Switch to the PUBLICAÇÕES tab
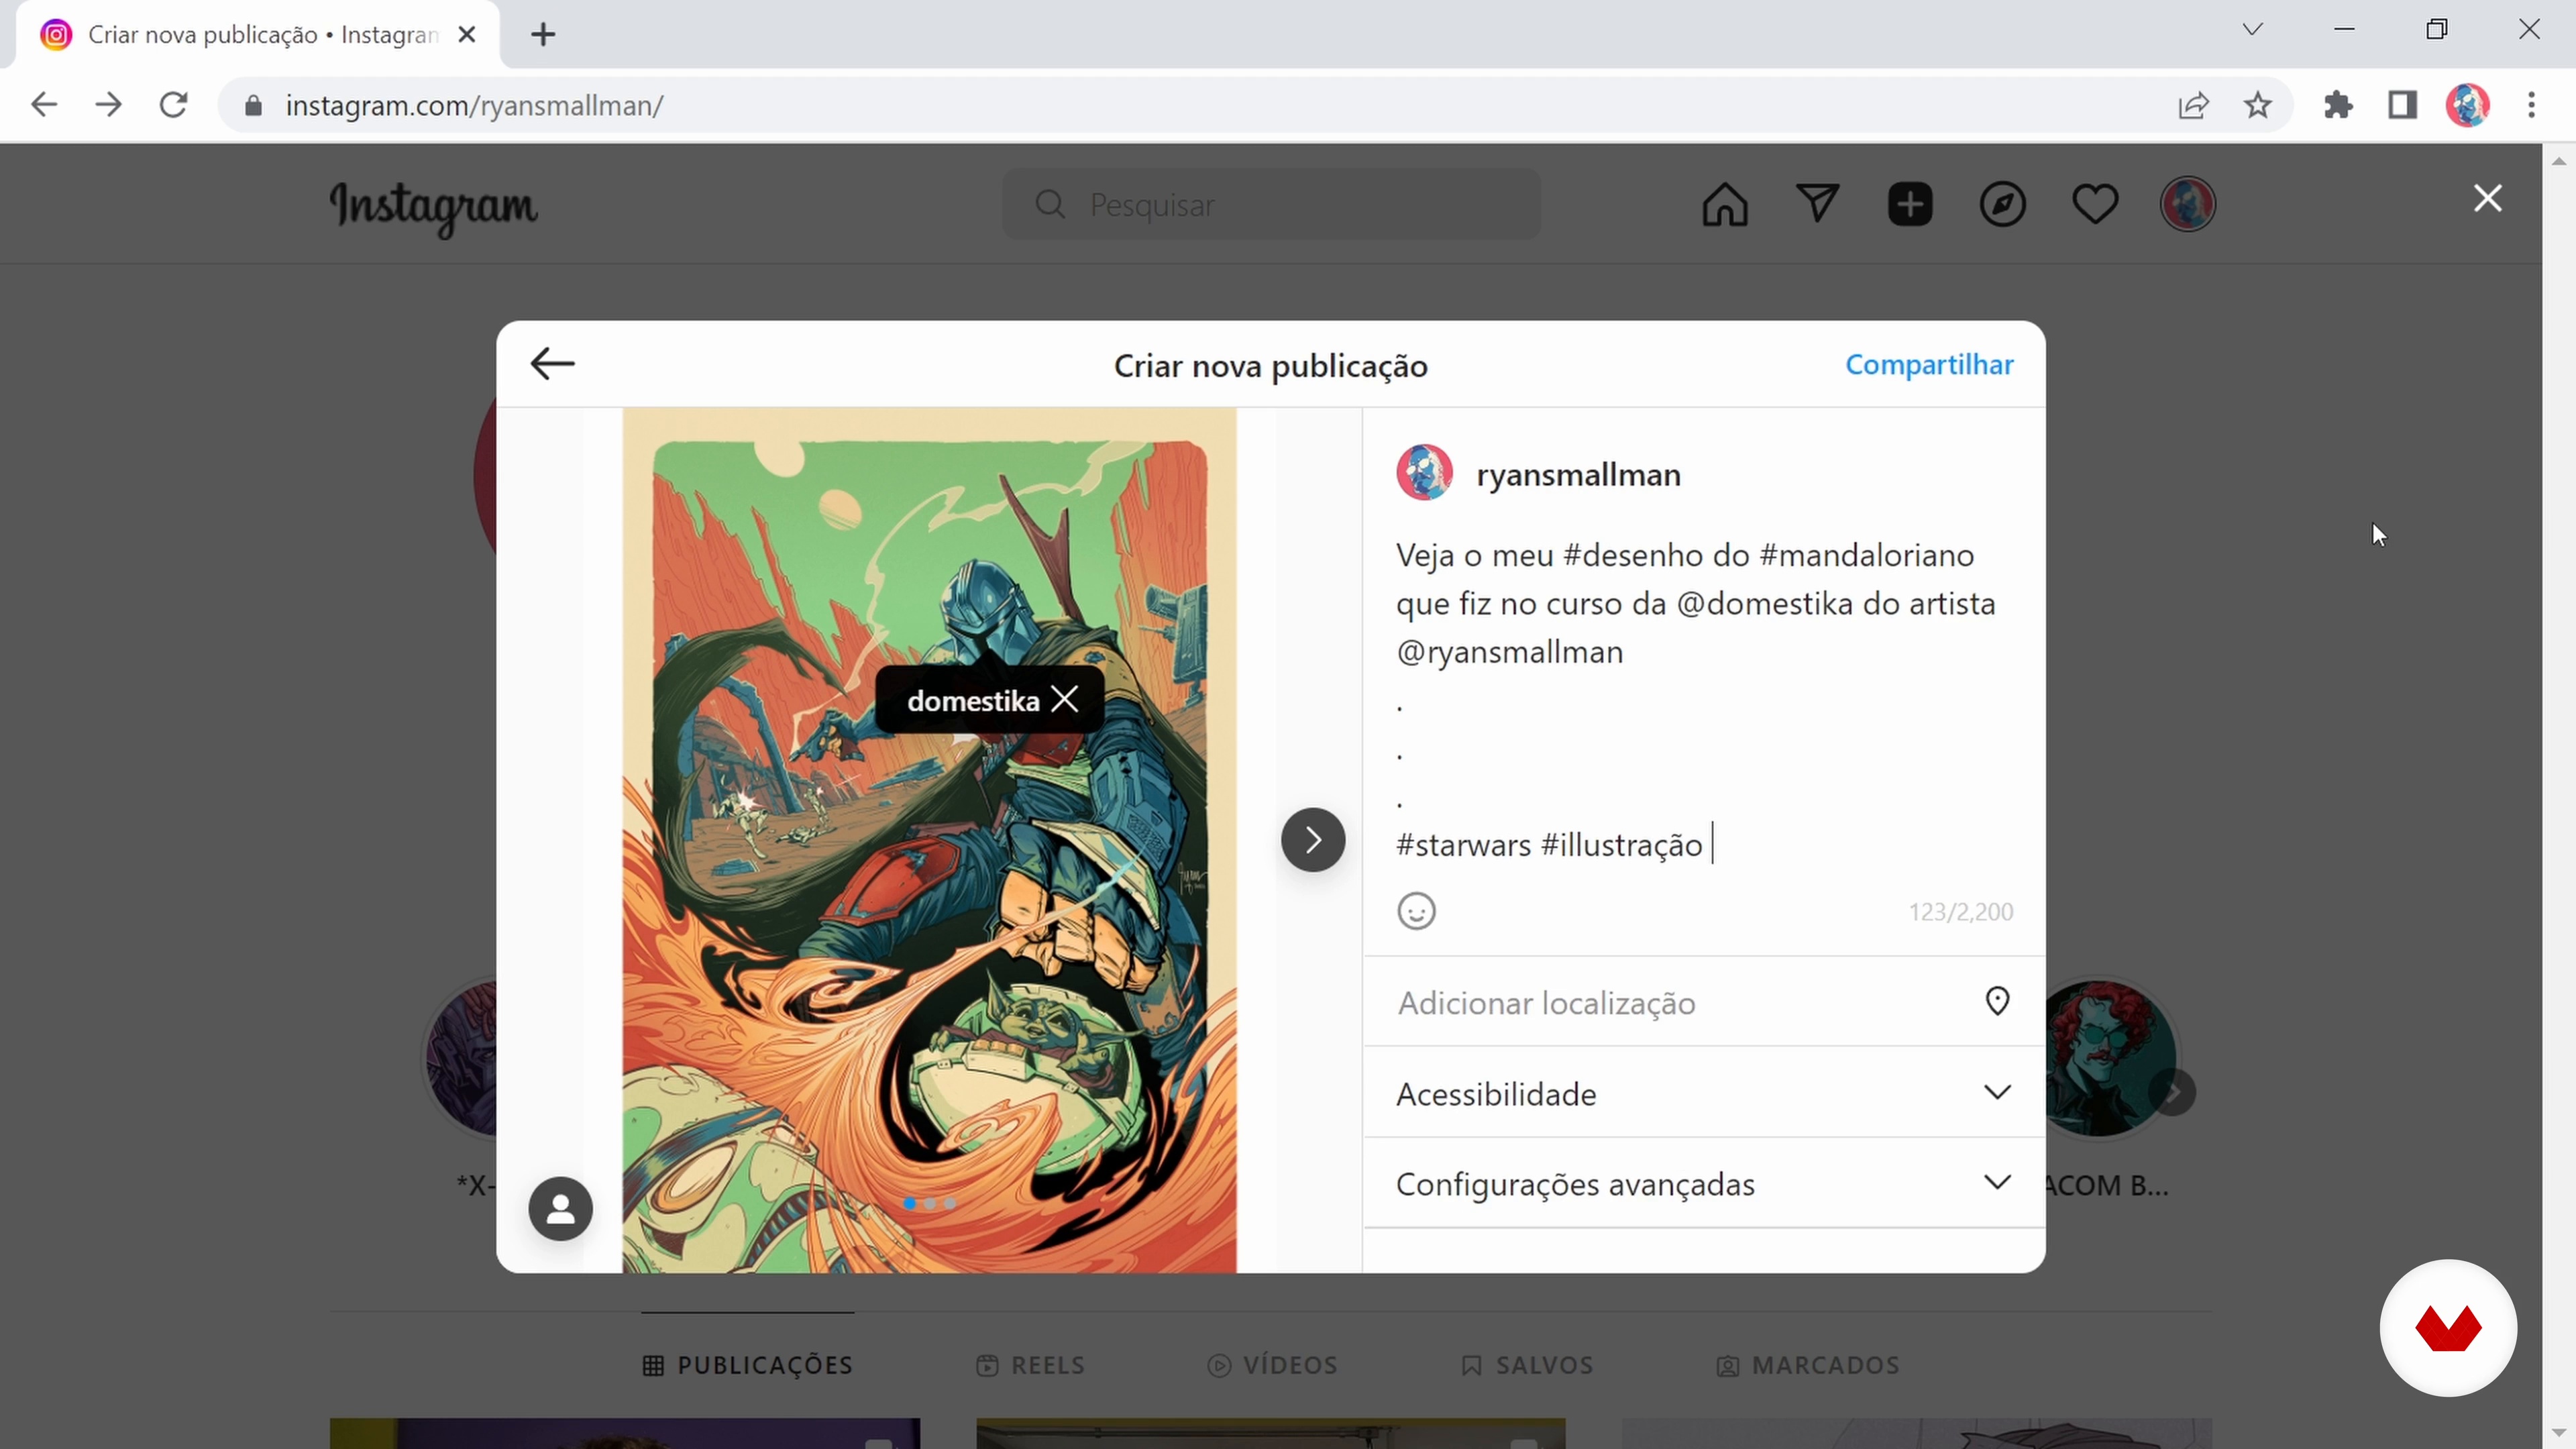Viewport: 2576px width, 1449px height. click(x=748, y=1365)
